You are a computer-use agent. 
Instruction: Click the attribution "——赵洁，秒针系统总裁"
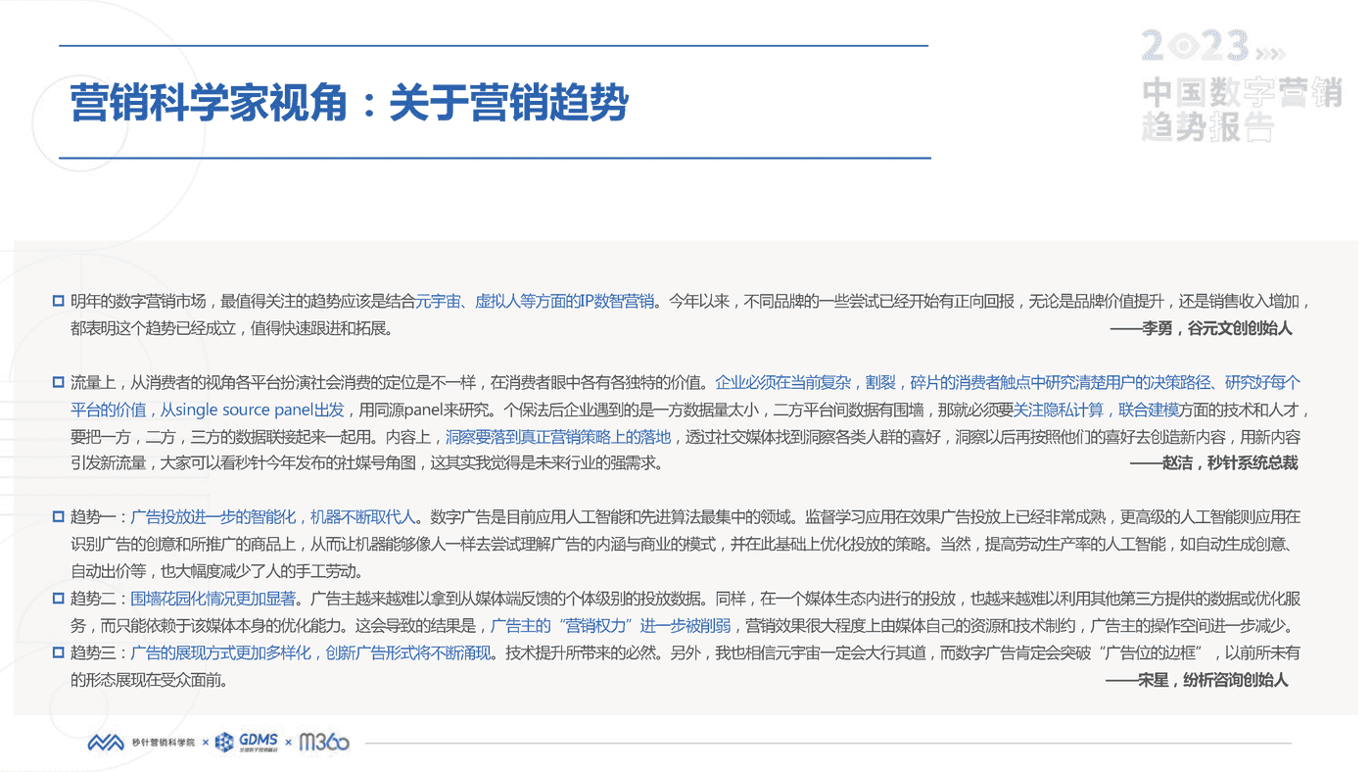coord(1214,462)
